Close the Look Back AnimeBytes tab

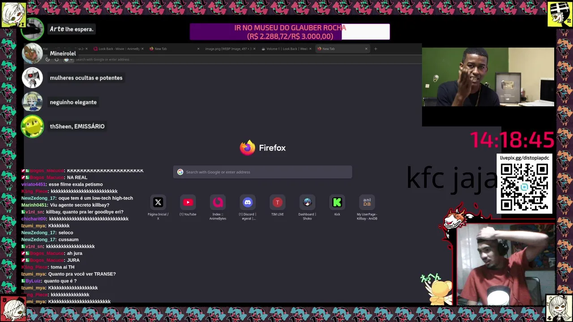142,49
